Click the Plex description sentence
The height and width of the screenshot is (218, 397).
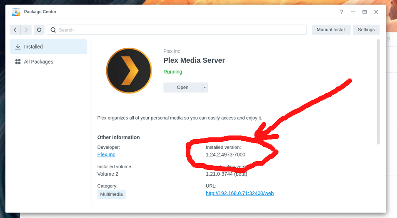click(x=180, y=118)
